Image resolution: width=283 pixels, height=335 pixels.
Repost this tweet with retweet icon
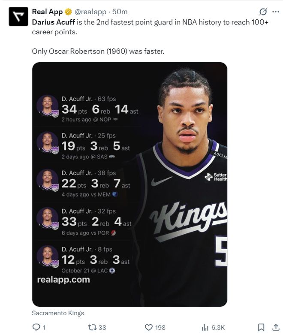coord(92,327)
